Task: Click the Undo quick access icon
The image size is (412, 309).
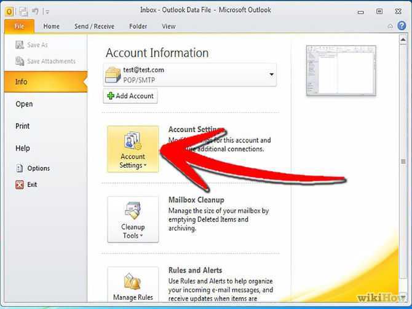Action: coord(35,11)
